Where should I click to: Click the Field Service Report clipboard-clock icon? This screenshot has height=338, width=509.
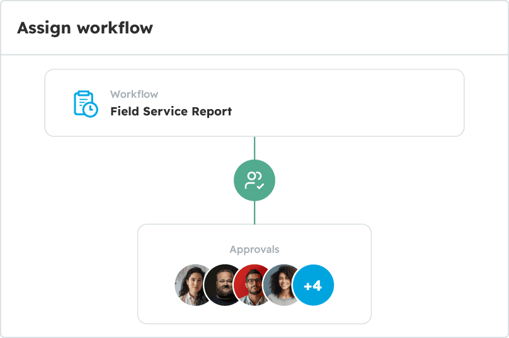[x=86, y=103]
